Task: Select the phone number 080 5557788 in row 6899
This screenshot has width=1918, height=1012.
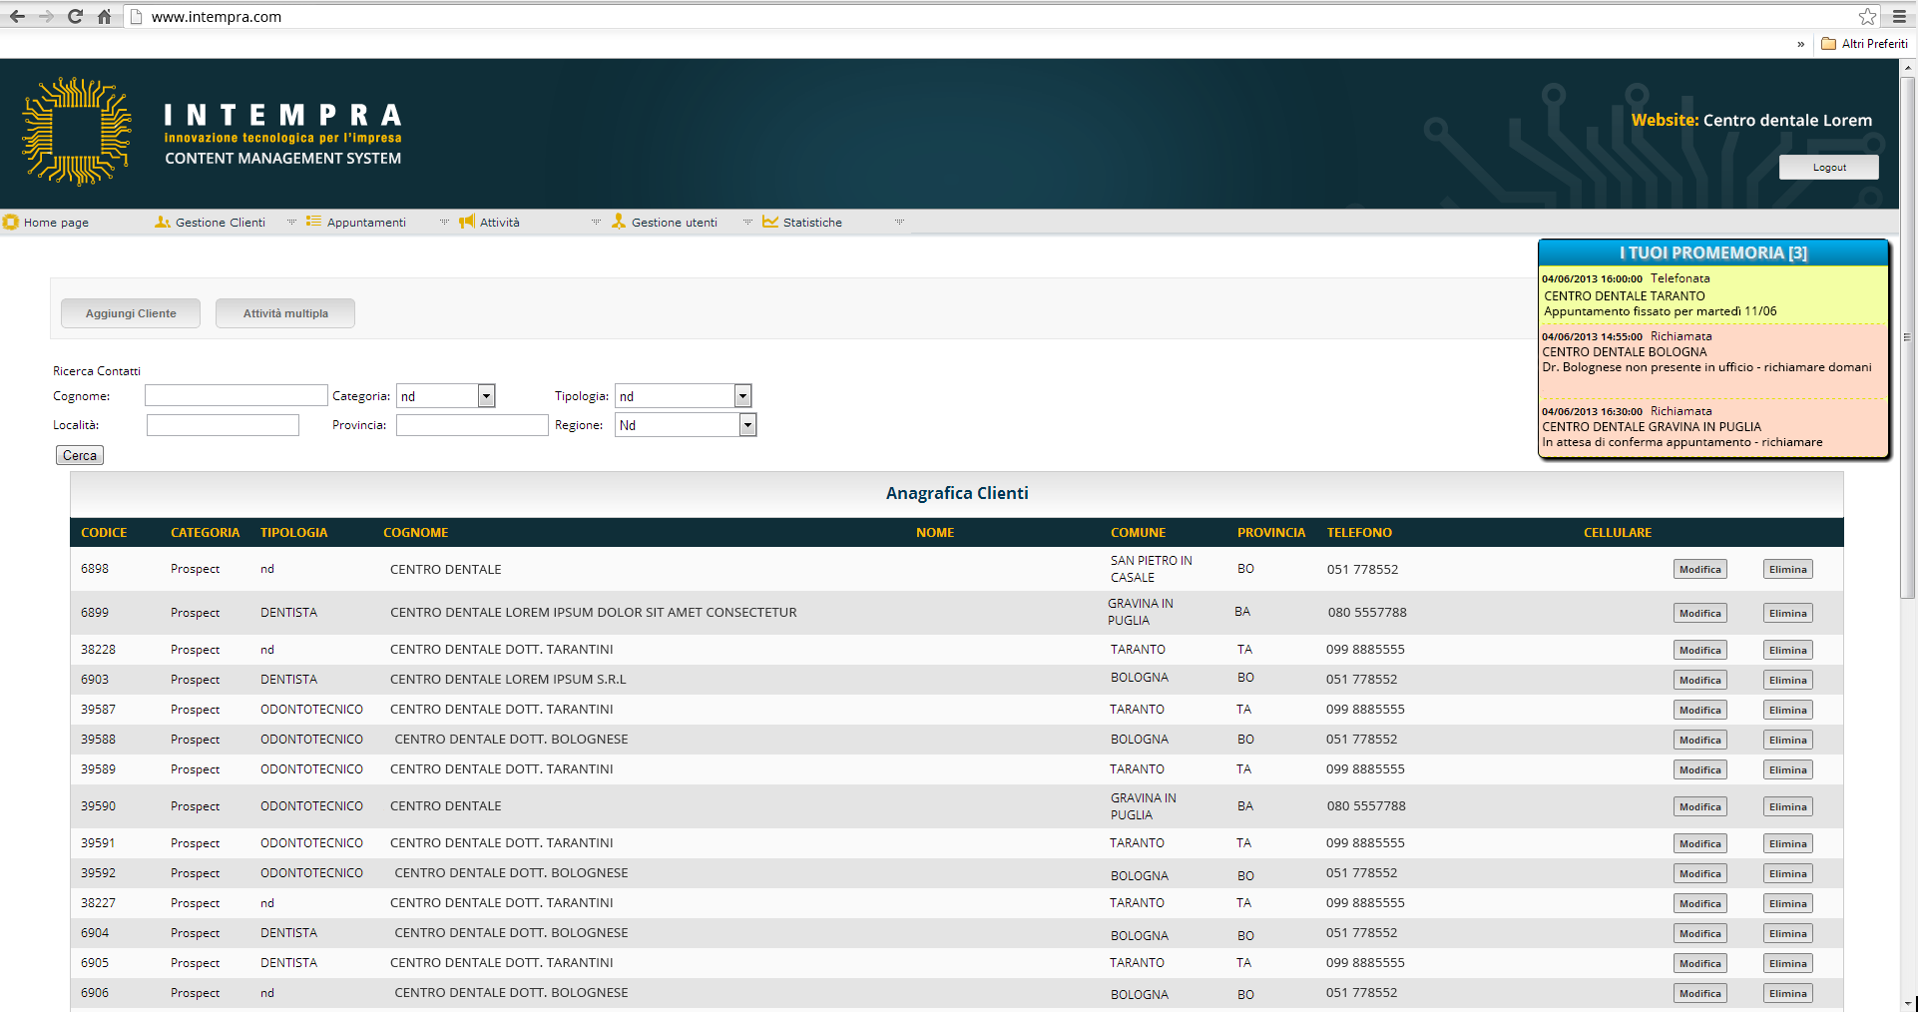Action: [1366, 613]
